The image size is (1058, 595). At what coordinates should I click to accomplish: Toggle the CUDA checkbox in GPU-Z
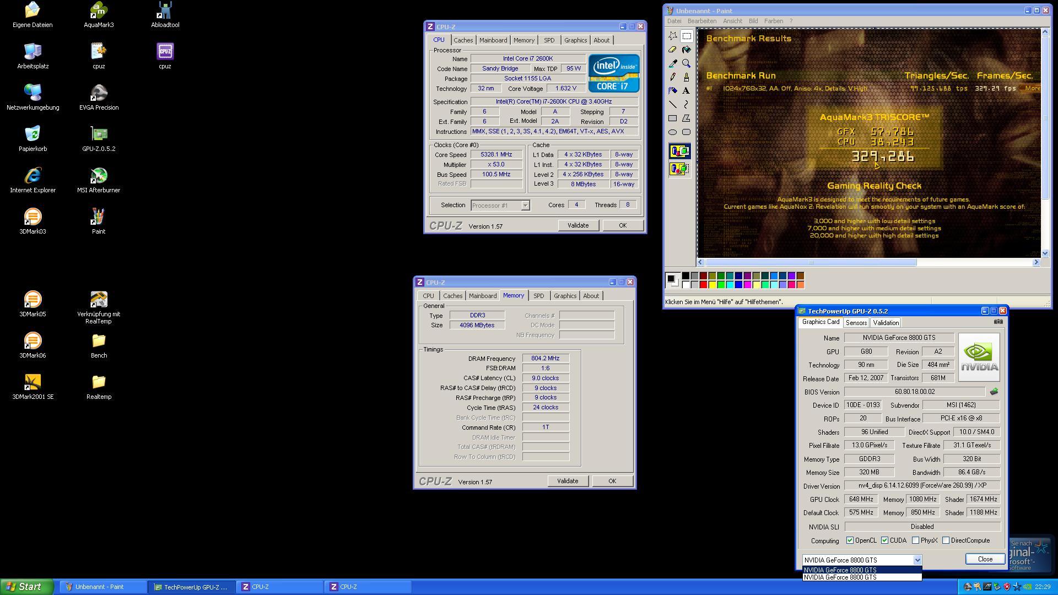[x=884, y=540]
